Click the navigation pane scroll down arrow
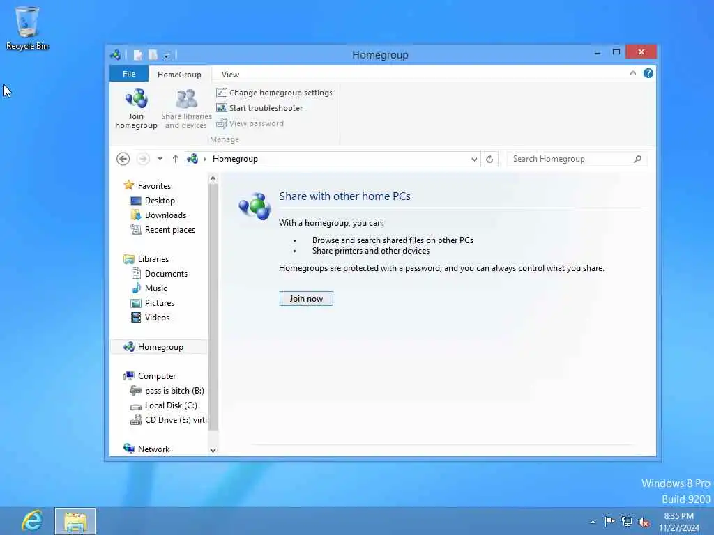 pyautogui.click(x=213, y=450)
